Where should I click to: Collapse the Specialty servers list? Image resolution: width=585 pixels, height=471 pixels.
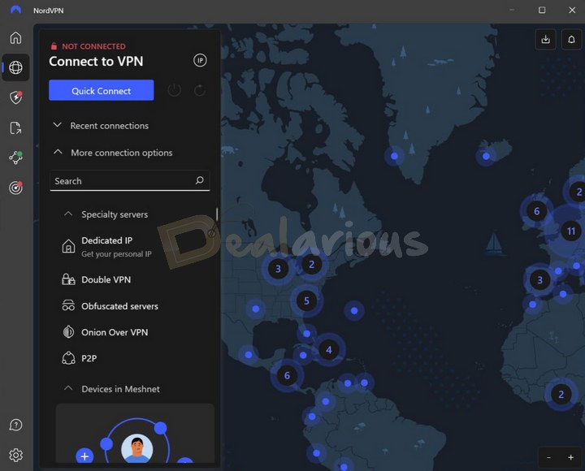coord(69,214)
